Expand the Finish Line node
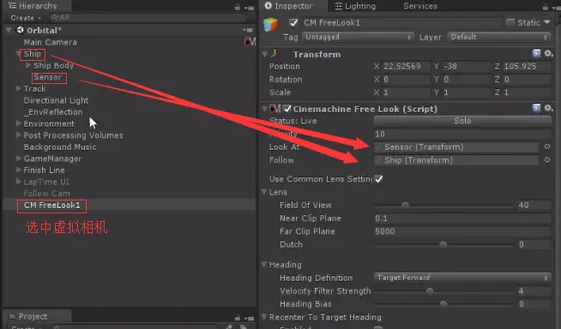561x329 pixels. (18, 170)
